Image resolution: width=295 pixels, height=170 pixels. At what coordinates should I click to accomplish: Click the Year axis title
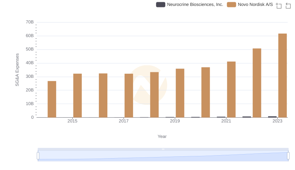click(x=162, y=136)
